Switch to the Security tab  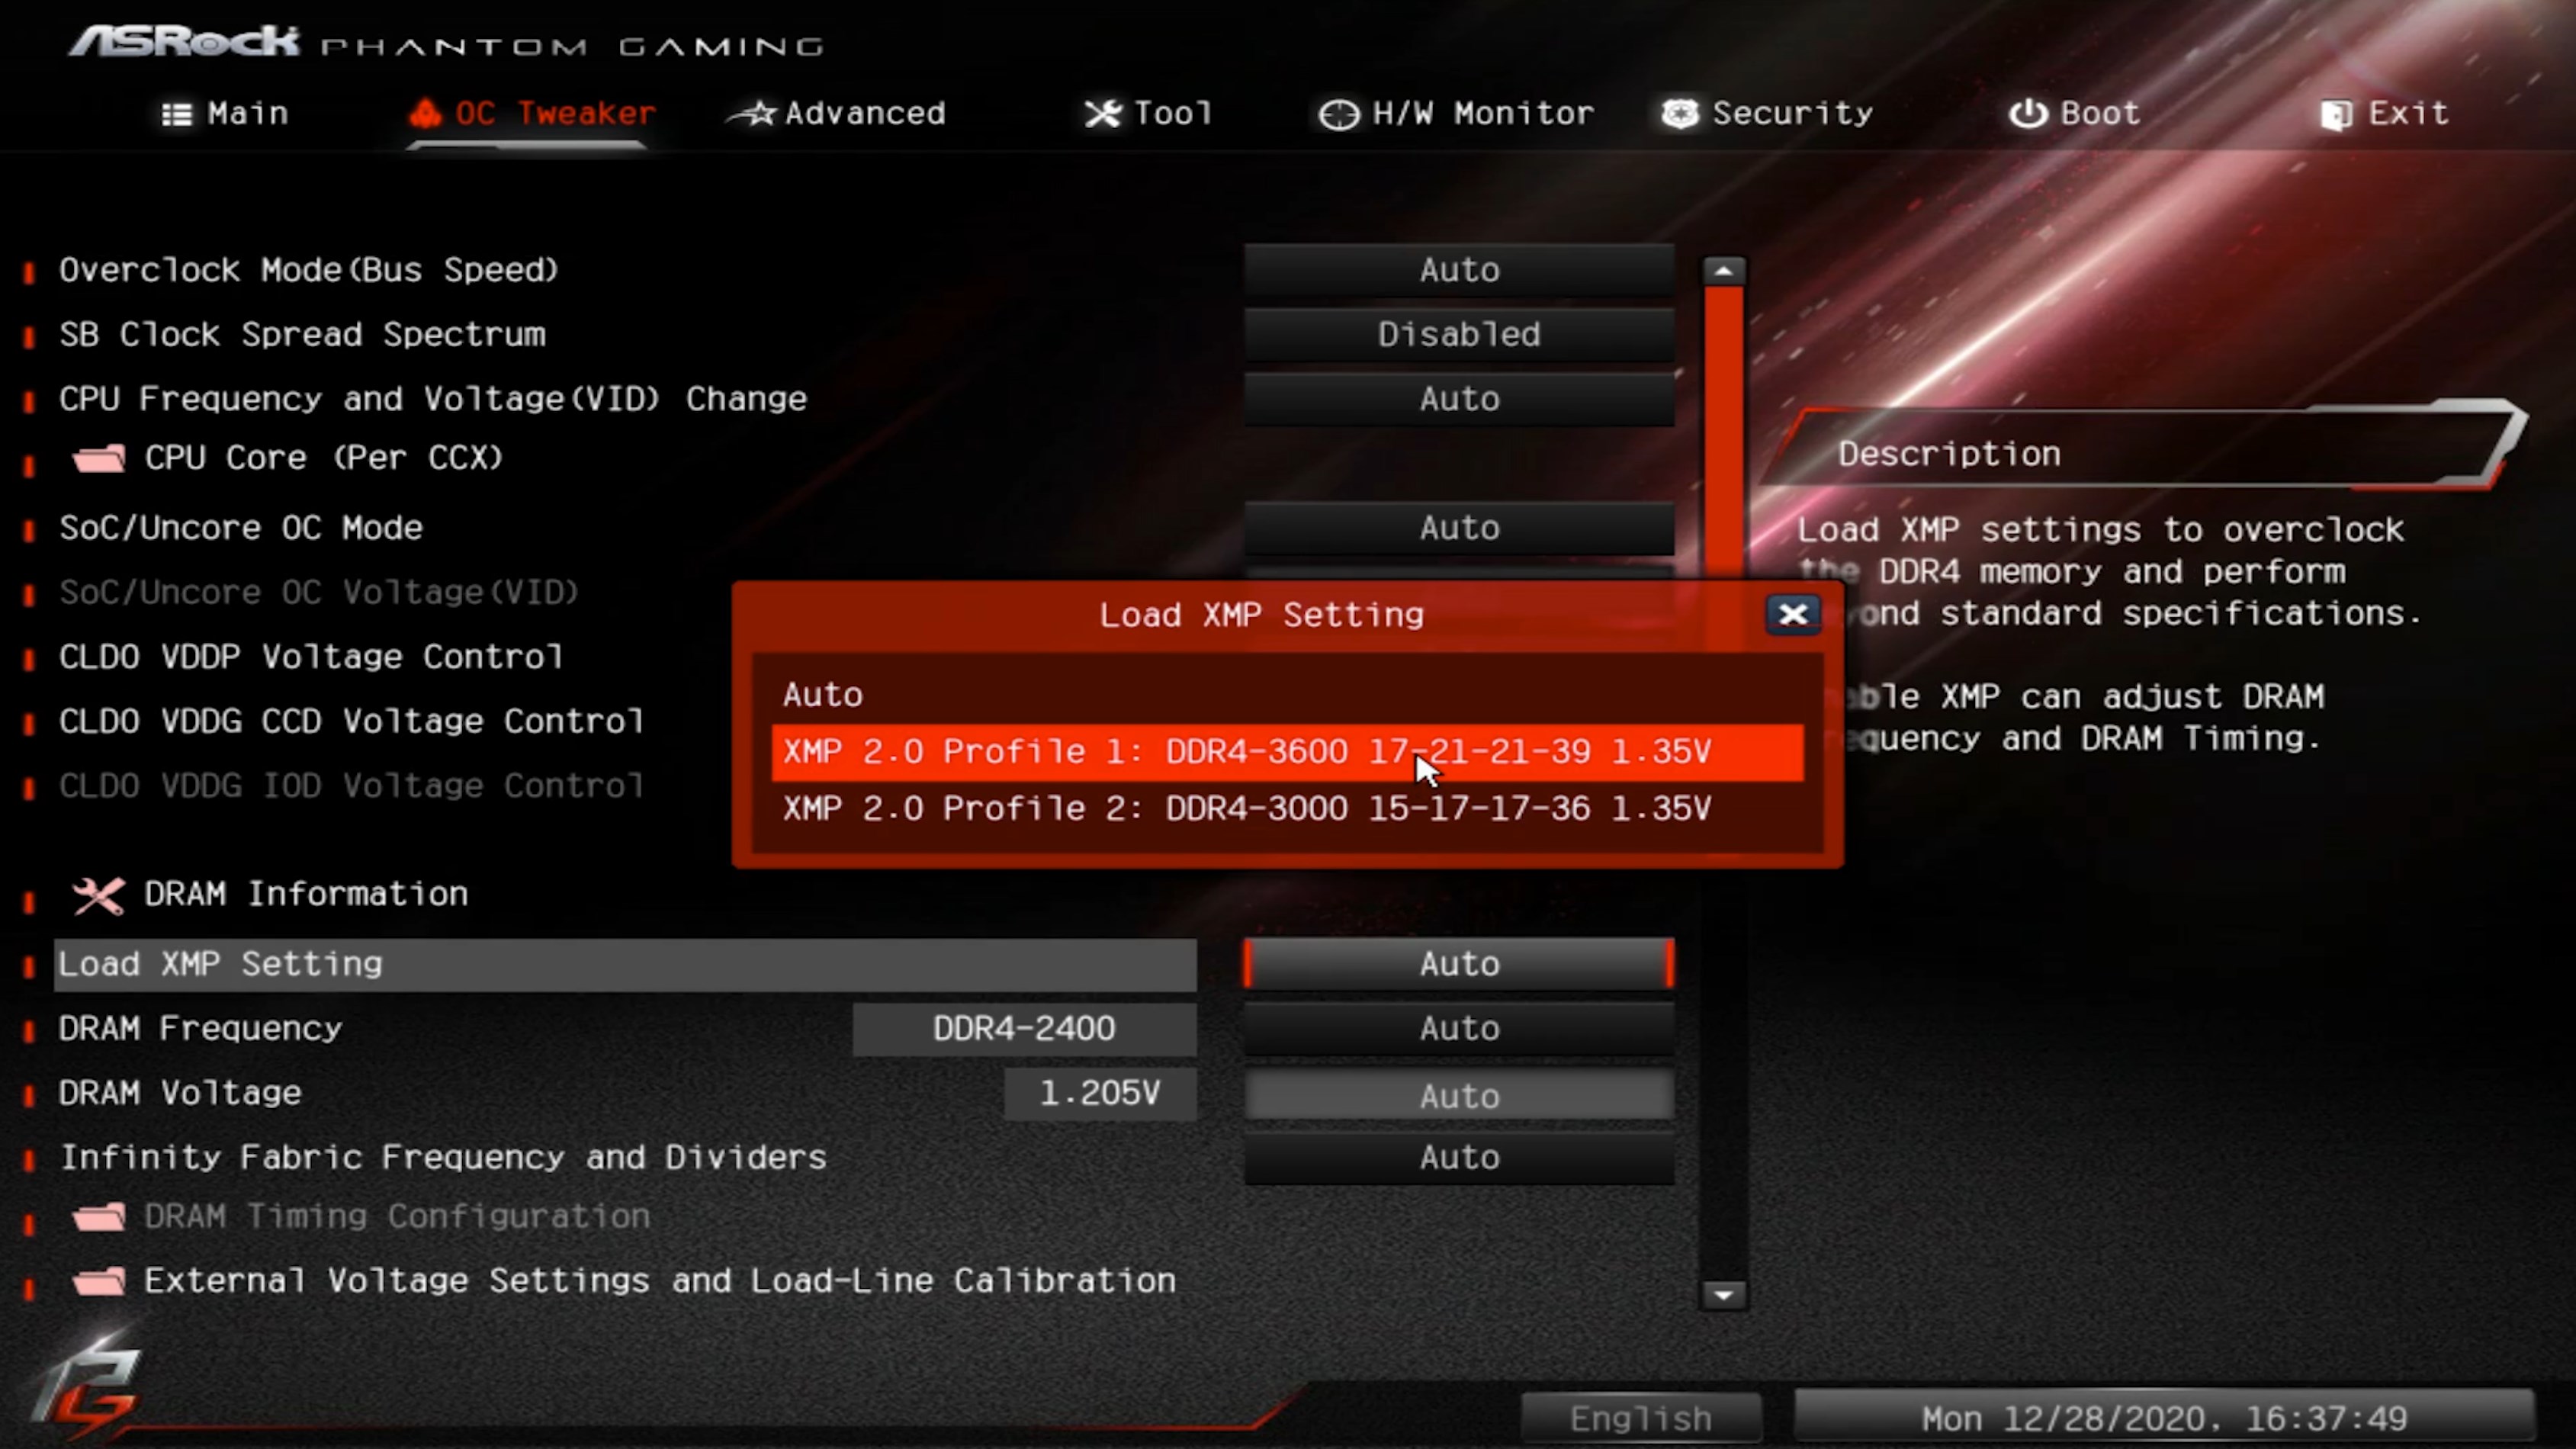1767,113
